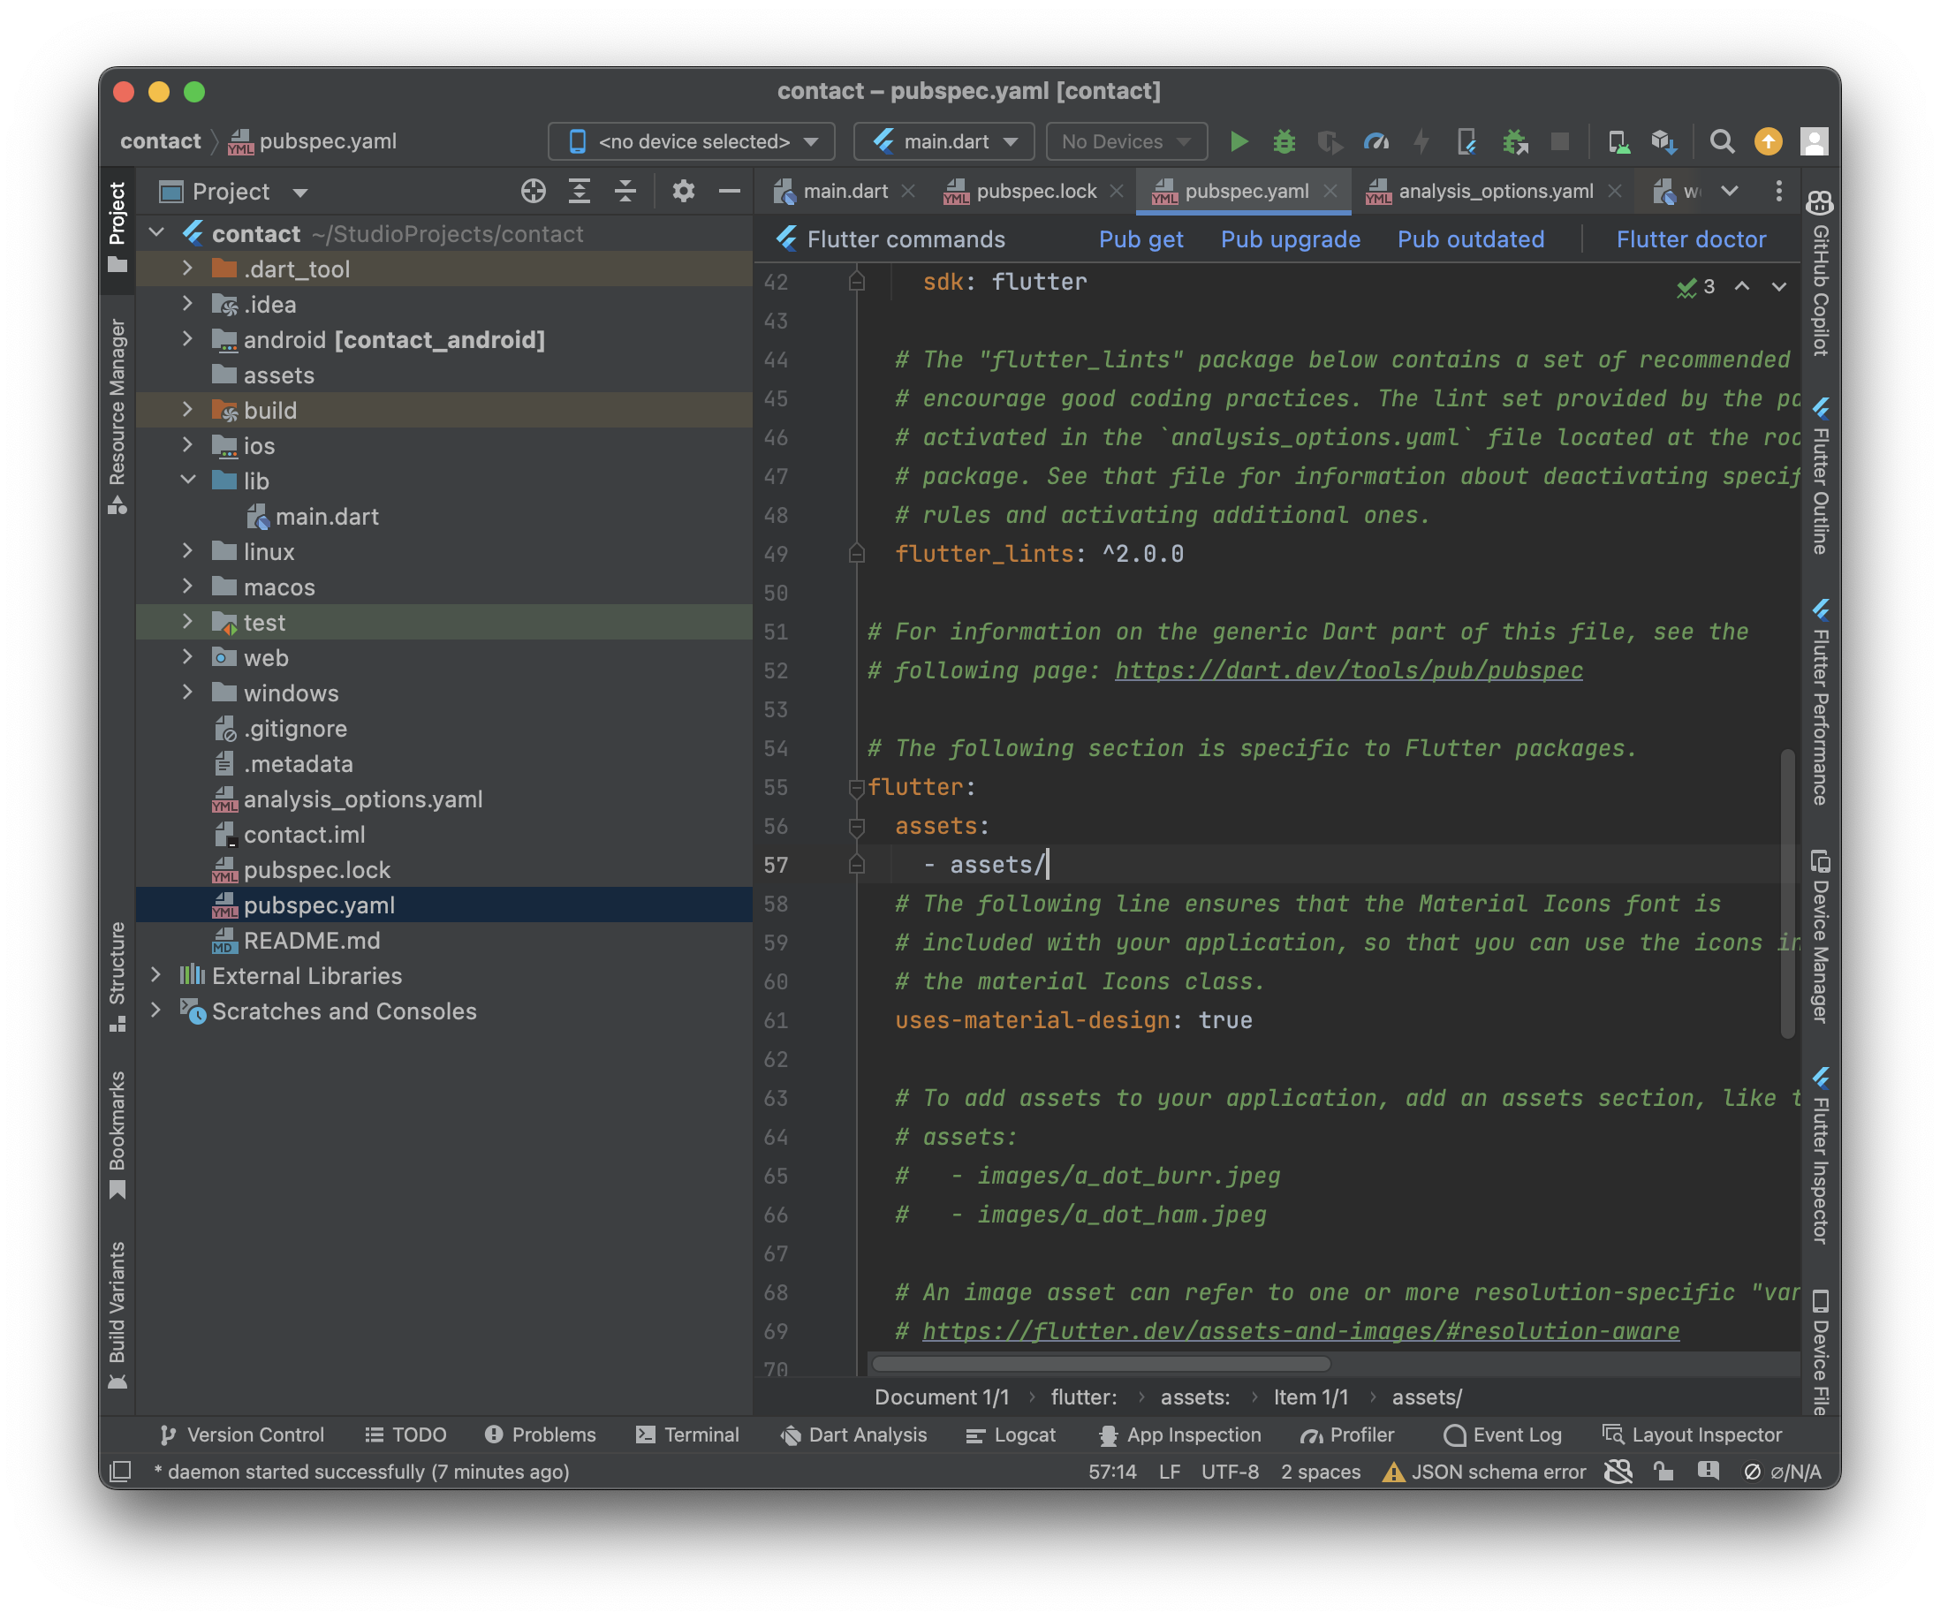Open Flutter Outline side panel
The height and width of the screenshot is (1620, 1940).
(1820, 477)
